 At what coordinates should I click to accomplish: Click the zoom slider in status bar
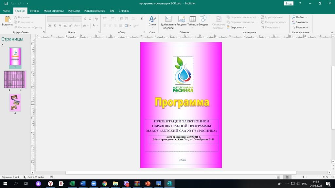click(303, 177)
